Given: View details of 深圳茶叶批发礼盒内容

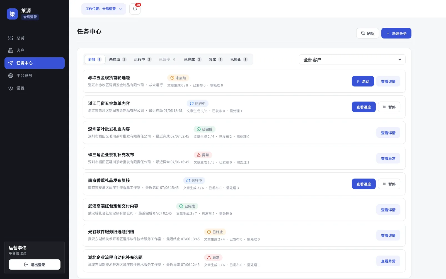Looking at the screenshot, I should point(388,133).
